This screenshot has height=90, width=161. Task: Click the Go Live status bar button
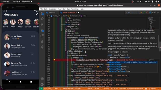tap(114, 88)
